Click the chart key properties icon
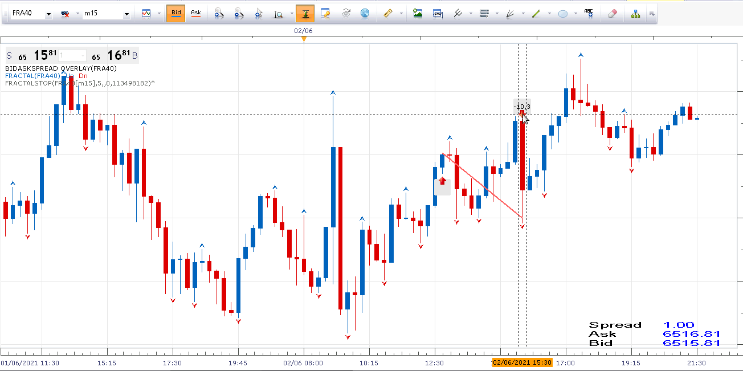743x371 pixels. pos(325,13)
